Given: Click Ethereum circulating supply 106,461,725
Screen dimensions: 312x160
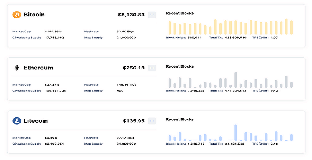Looking at the screenshot, I should pos(55,91).
